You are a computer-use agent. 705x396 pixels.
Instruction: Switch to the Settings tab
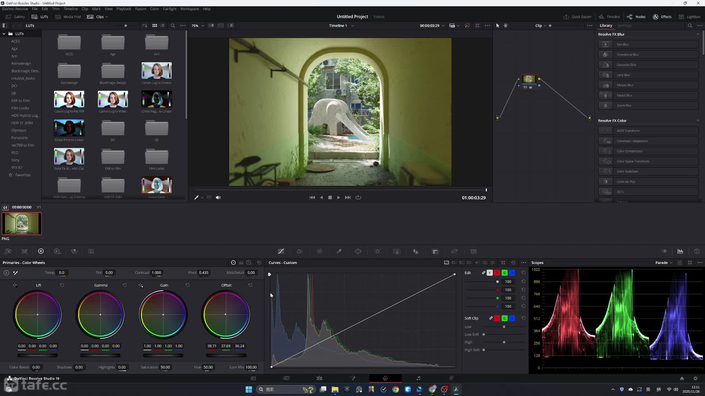pyautogui.click(x=624, y=26)
